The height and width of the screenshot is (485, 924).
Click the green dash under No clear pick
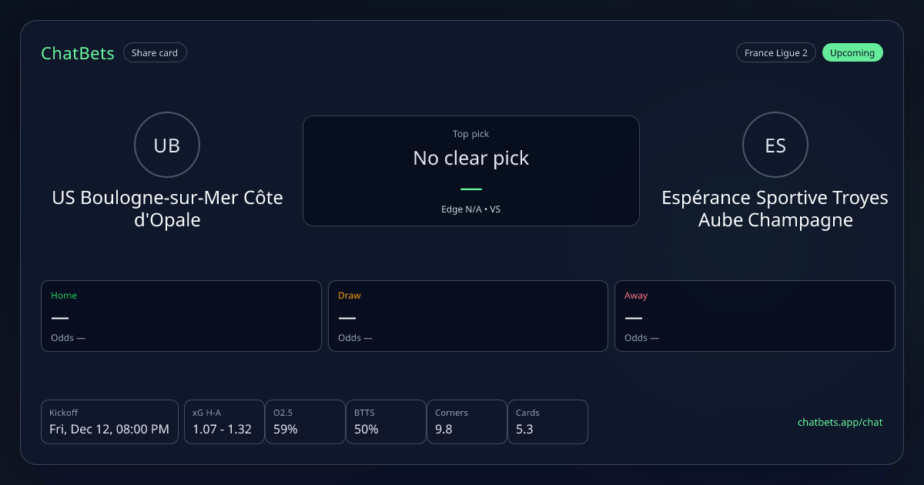coord(470,189)
